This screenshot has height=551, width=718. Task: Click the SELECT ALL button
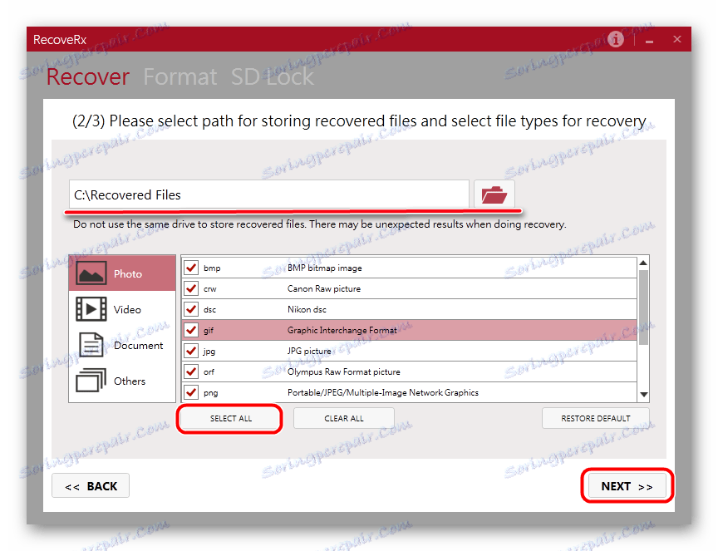point(231,418)
